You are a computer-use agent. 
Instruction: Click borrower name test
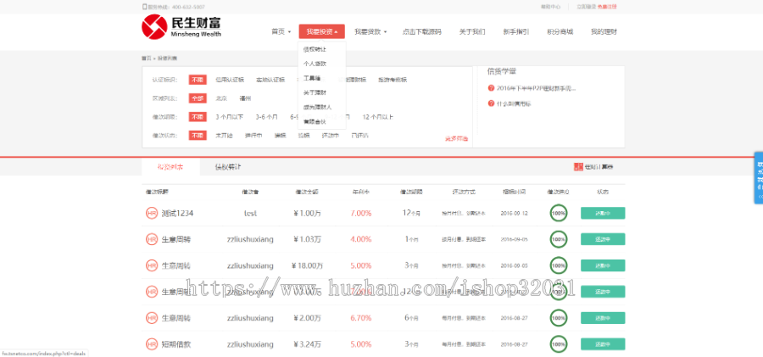coord(250,213)
